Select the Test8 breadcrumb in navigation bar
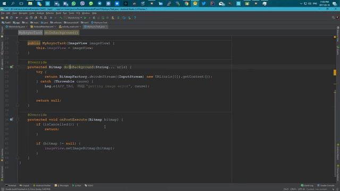340x191 pixels. [x=6, y=22]
